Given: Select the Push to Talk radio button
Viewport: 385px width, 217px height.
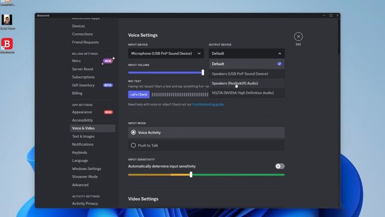Looking at the screenshot, I should point(134,145).
